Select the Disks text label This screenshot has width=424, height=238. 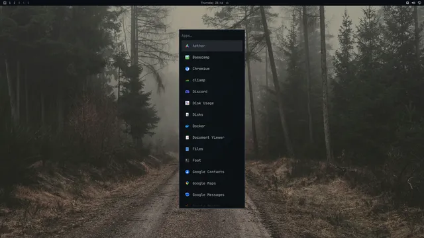pos(197,114)
